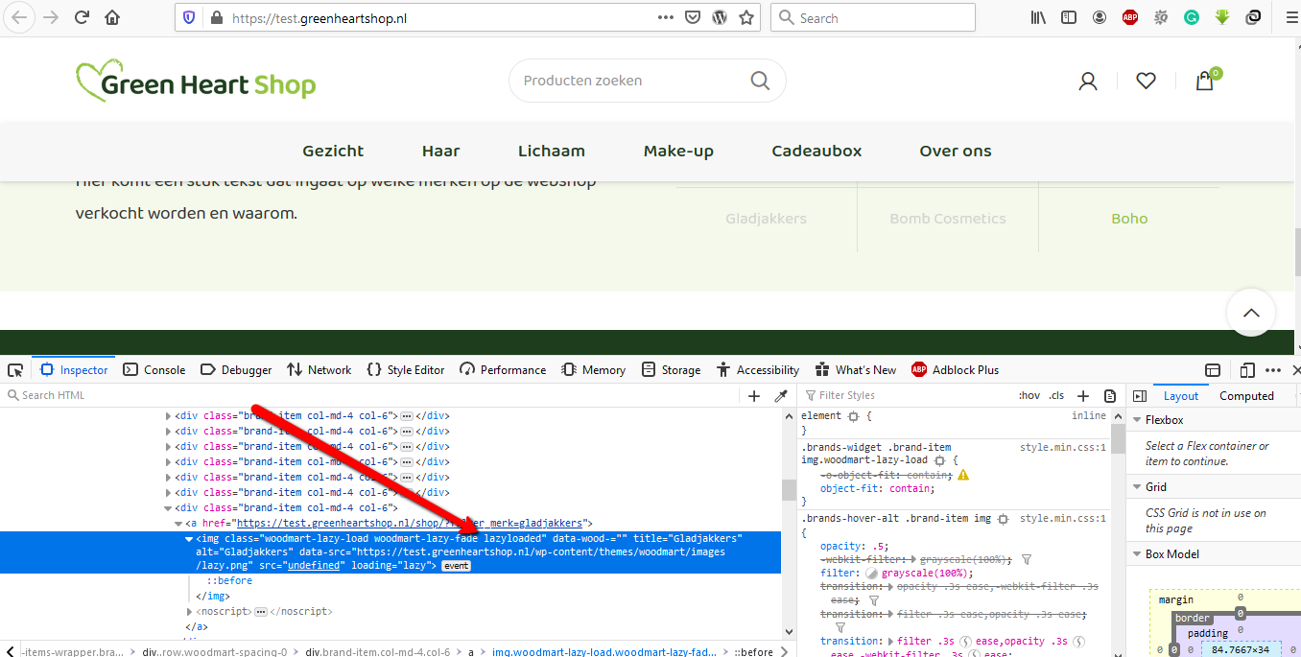The image size is (1301, 657).
Task: Open the Gezicht menu item
Action: (333, 151)
